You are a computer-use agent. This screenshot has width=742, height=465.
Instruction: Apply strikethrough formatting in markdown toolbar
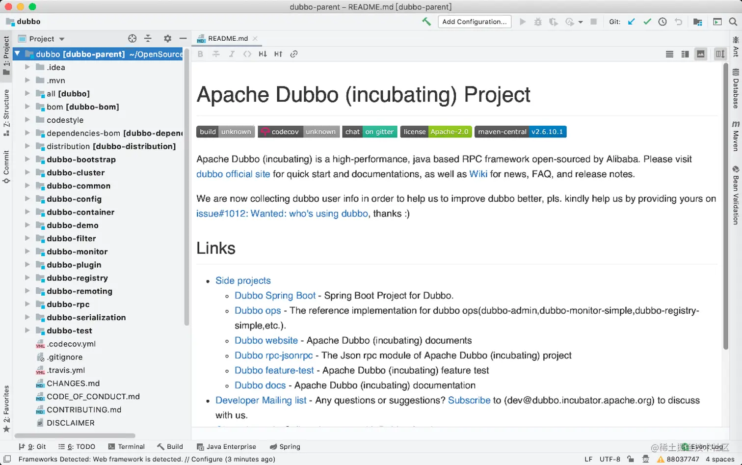216,54
